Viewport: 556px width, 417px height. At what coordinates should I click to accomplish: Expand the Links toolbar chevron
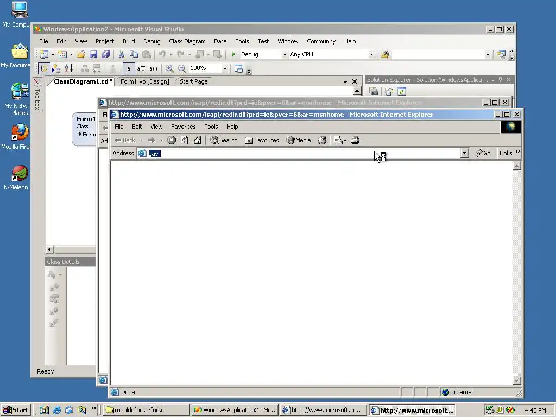point(517,152)
